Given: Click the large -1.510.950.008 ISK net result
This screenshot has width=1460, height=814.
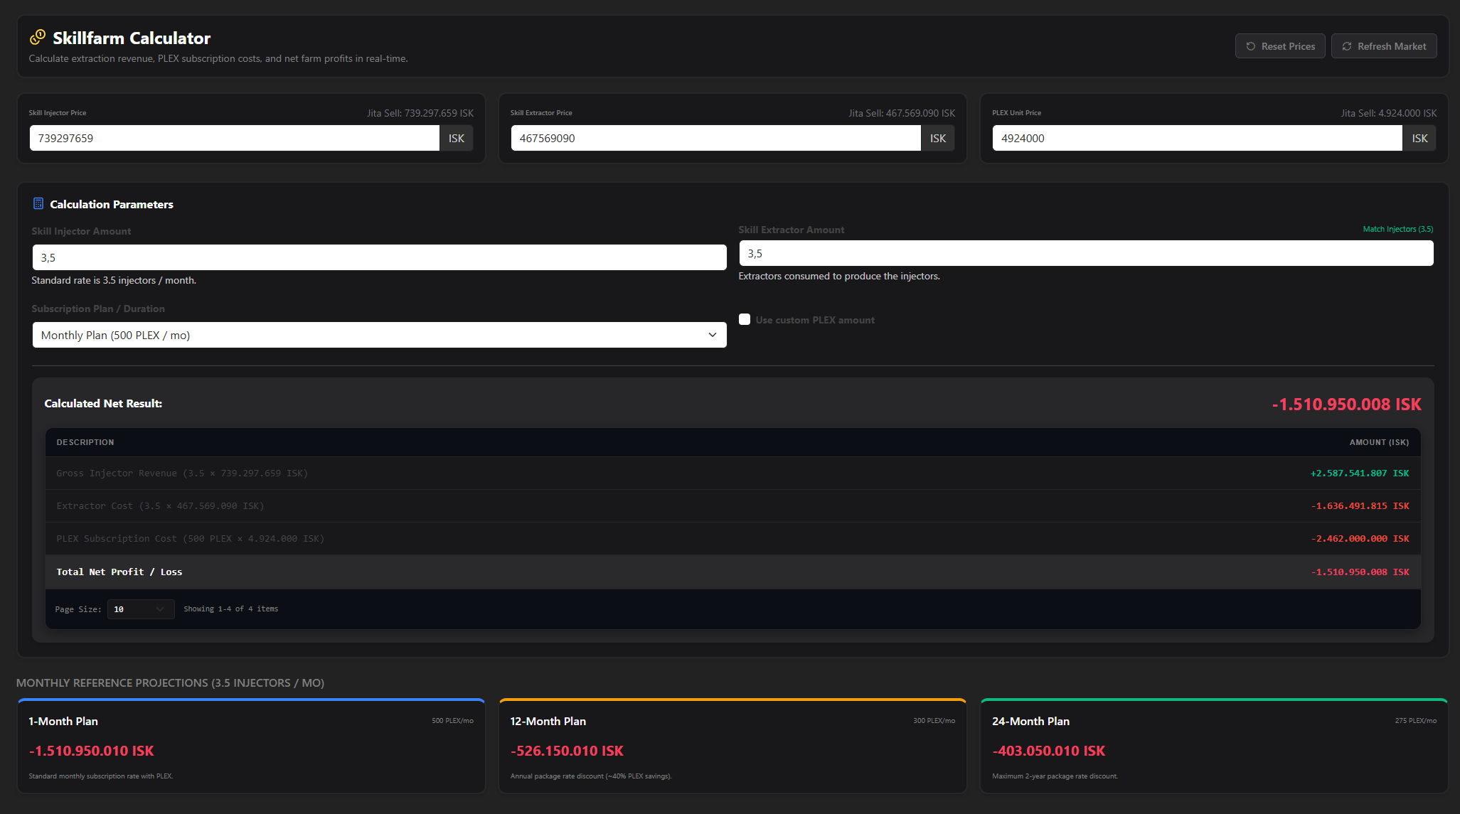Looking at the screenshot, I should coord(1346,404).
